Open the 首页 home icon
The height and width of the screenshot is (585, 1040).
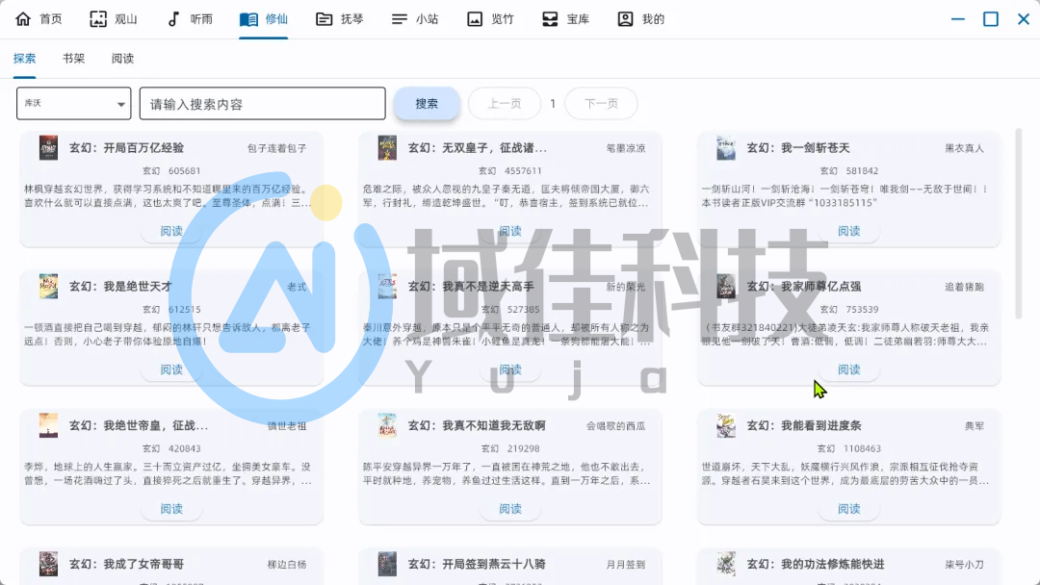point(23,19)
